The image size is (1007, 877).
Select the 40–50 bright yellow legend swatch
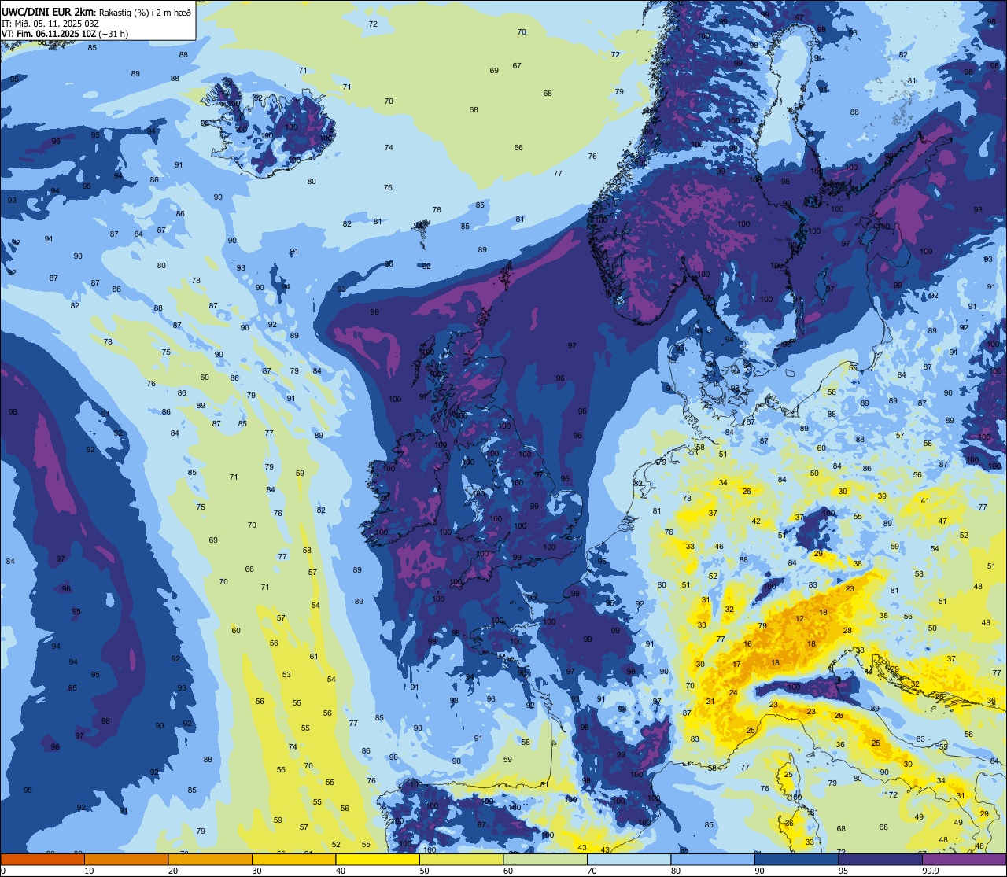click(378, 859)
